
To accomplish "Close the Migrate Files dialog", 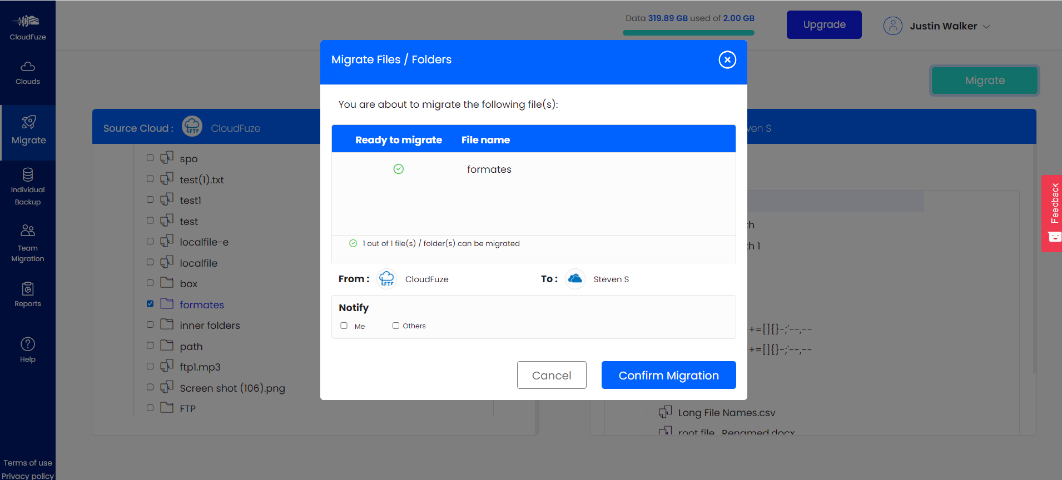I will pyautogui.click(x=727, y=59).
